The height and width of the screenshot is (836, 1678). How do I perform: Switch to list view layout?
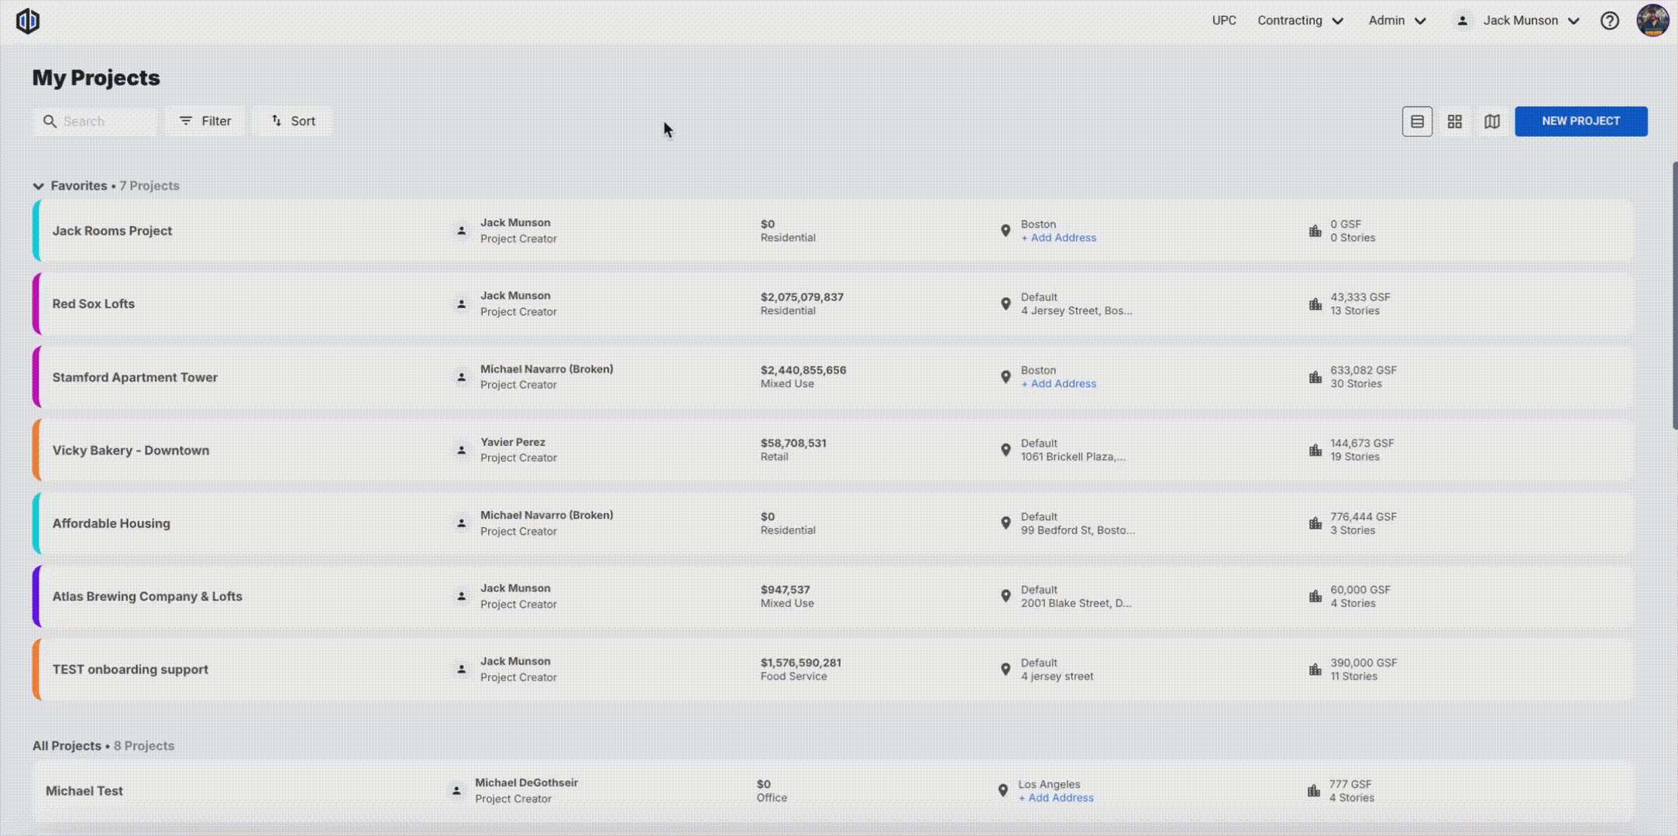pyautogui.click(x=1417, y=122)
